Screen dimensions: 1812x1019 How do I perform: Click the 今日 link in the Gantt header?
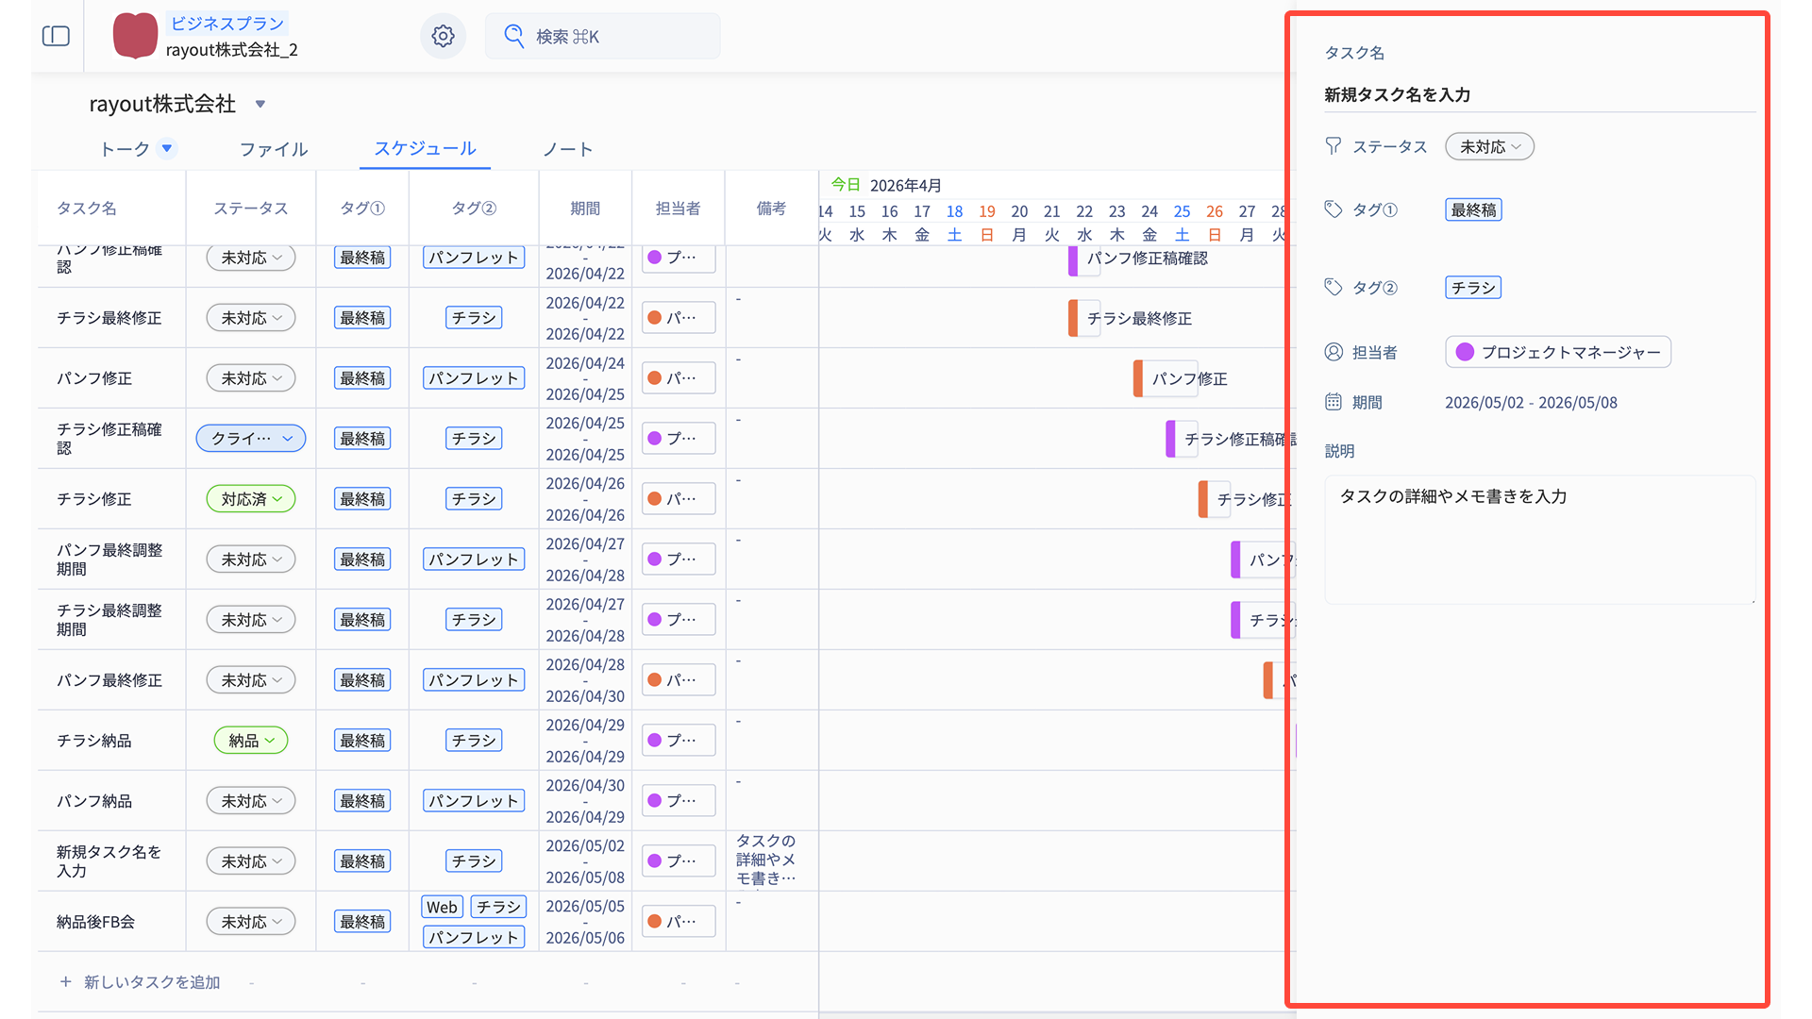tap(845, 185)
